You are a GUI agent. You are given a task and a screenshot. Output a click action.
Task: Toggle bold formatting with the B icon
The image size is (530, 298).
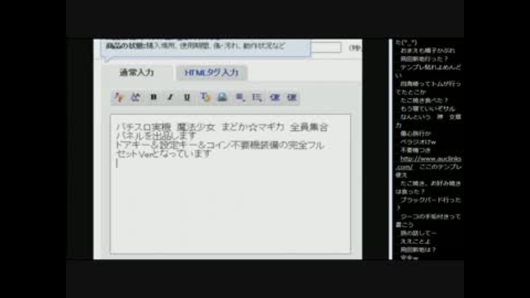point(153,97)
